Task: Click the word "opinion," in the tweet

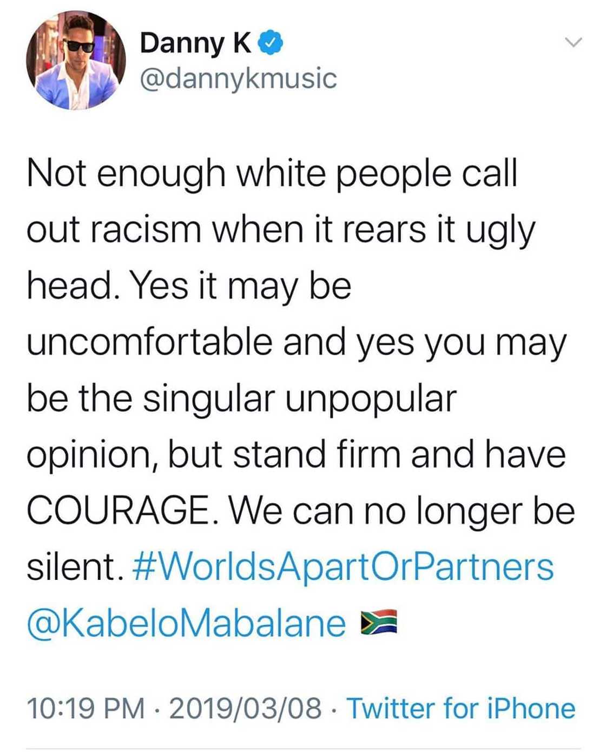Action: 92,455
